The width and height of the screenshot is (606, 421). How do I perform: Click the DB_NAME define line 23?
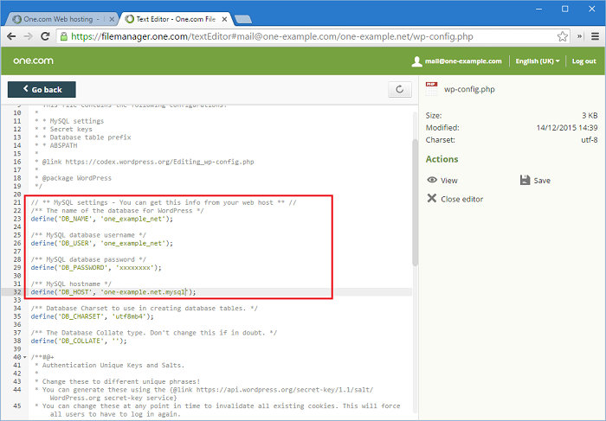(102, 219)
